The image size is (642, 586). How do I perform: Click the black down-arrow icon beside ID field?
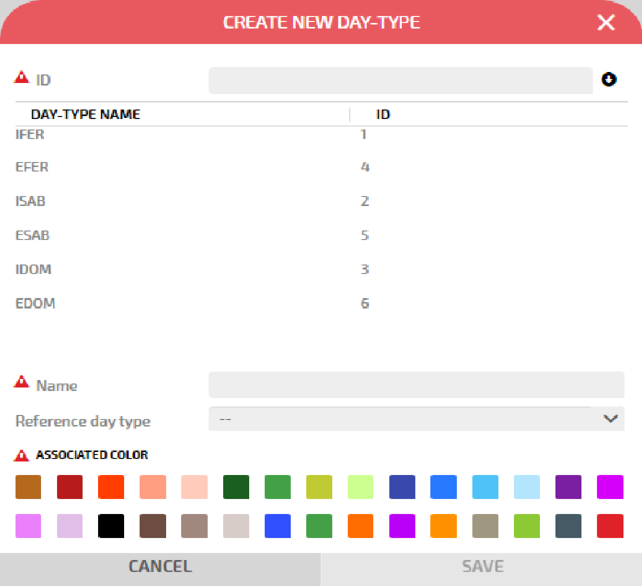[608, 79]
